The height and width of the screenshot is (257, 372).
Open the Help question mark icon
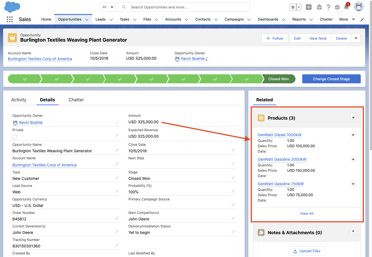point(328,7)
